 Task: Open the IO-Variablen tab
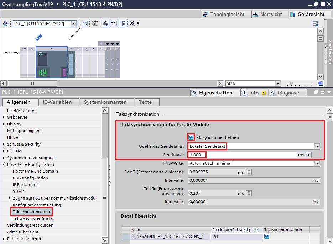[x=57, y=102]
